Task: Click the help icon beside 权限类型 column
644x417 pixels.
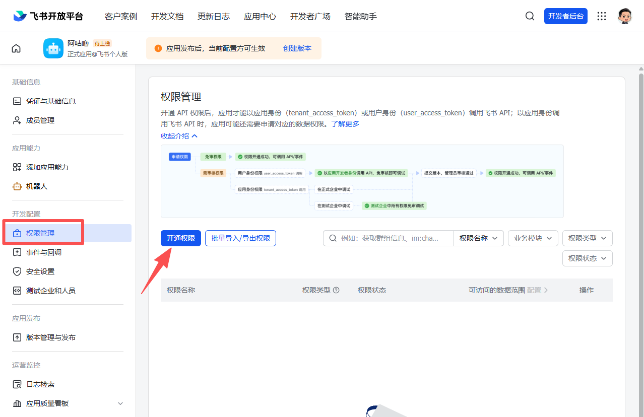Action: [x=335, y=290]
